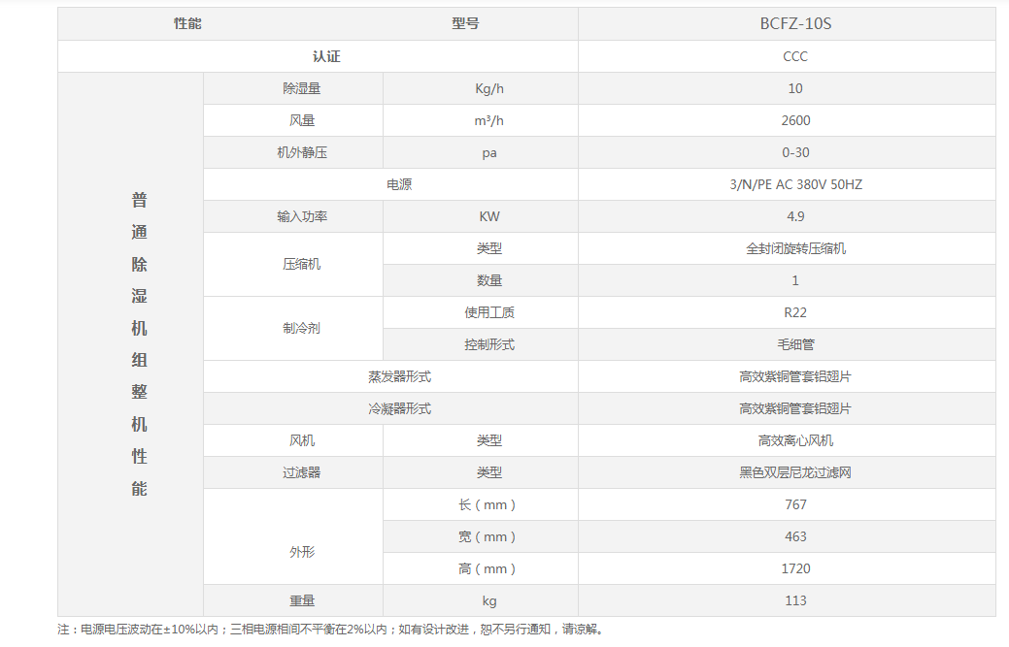Screen dimensions: 1009x647
Task: Click the 2600 air volume value
Action: 795,120
